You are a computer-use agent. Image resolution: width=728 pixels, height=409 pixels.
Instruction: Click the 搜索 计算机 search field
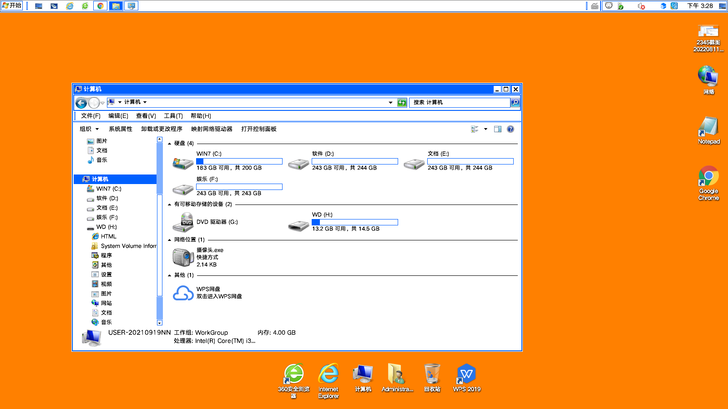click(x=460, y=103)
